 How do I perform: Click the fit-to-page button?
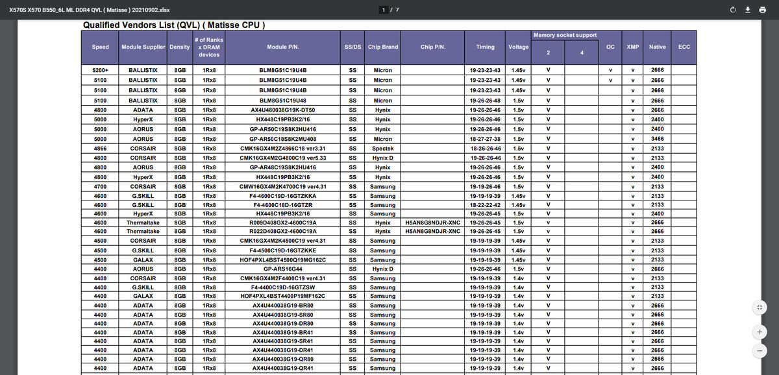coord(760,308)
